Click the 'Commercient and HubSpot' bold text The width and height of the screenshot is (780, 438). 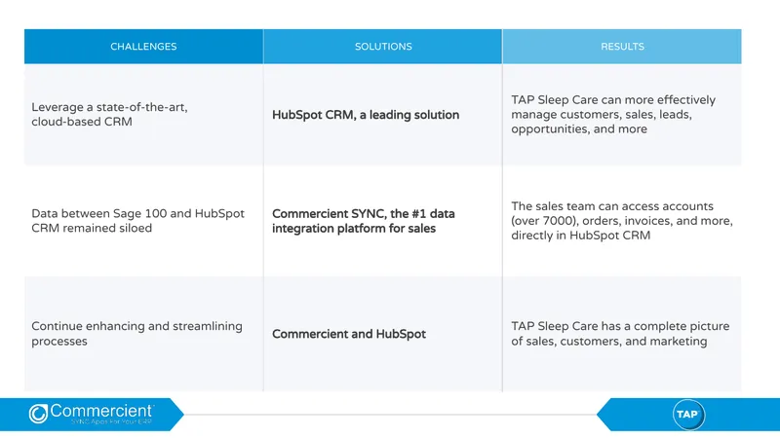[349, 334]
